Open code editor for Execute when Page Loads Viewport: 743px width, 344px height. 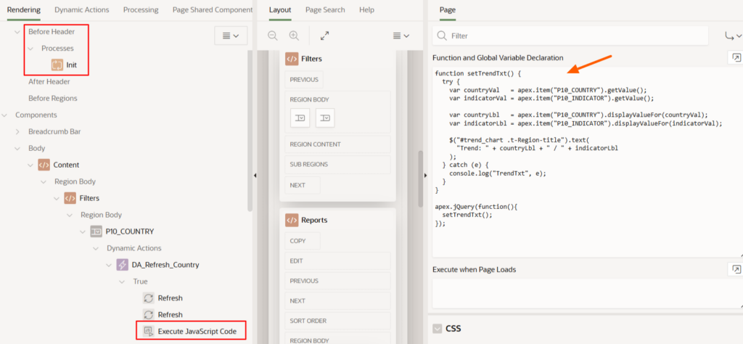[x=735, y=269]
